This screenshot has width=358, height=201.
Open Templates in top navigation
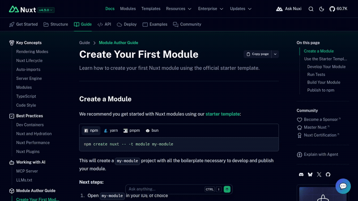pos(151,9)
